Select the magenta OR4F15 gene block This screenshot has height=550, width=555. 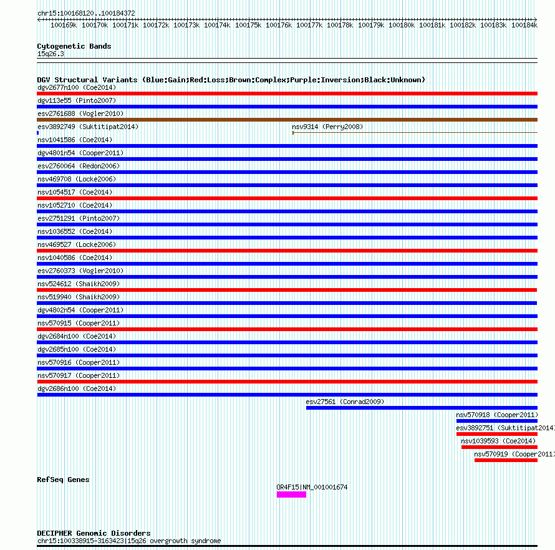click(x=291, y=495)
